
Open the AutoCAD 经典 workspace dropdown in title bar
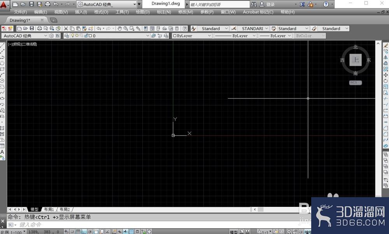click(107, 4)
